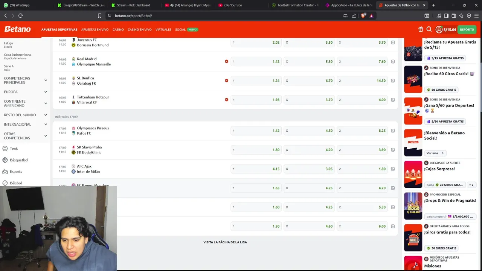This screenshot has height=271, width=482.
Task: Click red badge icon on SL Benfica match
Action: [226, 81]
